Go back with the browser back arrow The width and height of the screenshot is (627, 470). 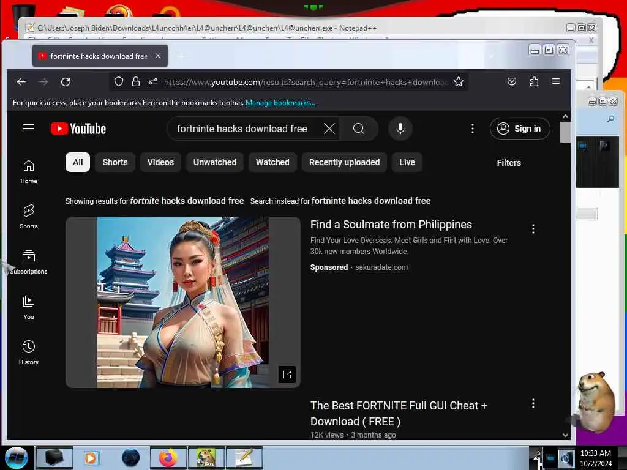point(21,82)
